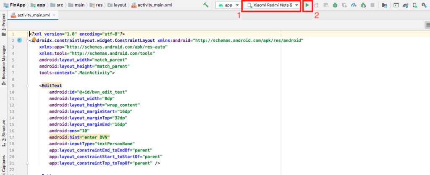Click android:layout_height="wrap_content" line
Image resolution: width=430 pixels, height=175 pixels.
pyautogui.click(x=94, y=105)
